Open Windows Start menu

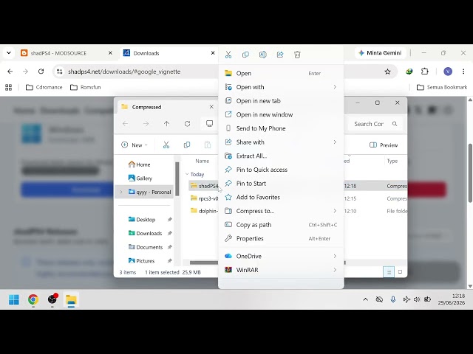point(14,299)
